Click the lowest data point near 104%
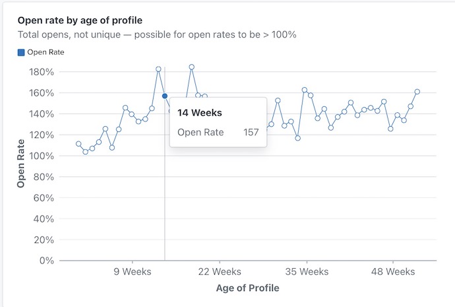 [x=85, y=152]
